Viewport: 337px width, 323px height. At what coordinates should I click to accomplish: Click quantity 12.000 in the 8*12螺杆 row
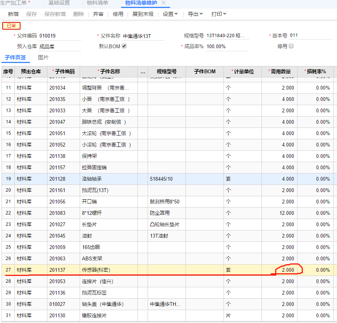tap(279, 213)
